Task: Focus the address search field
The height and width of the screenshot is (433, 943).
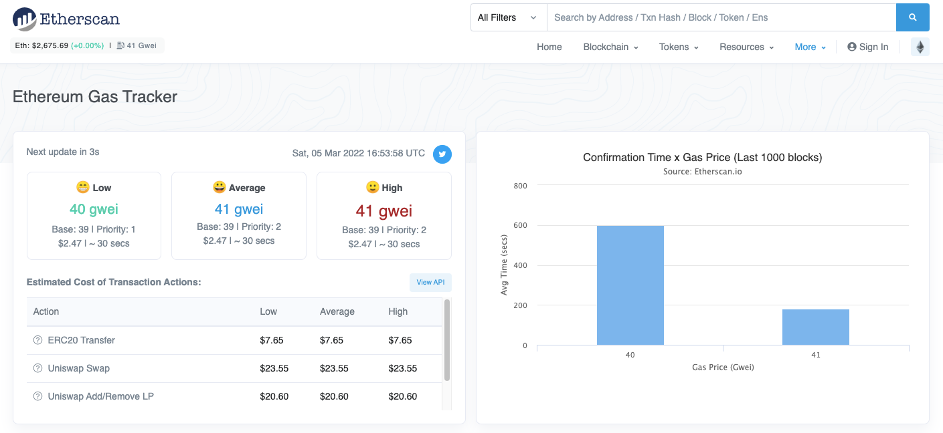Action: [721, 17]
